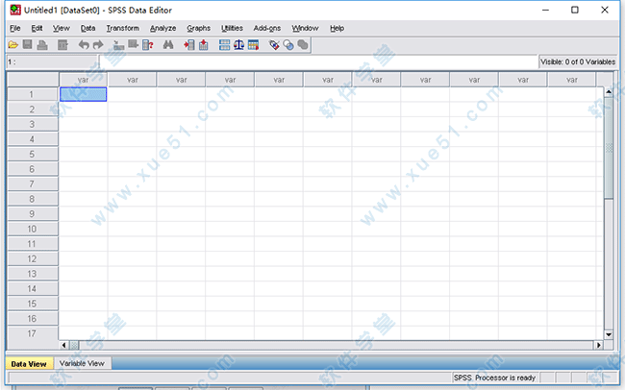Viewport: 625px width, 390px height.
Task: Select row header 3
Action: coord(33,124)
